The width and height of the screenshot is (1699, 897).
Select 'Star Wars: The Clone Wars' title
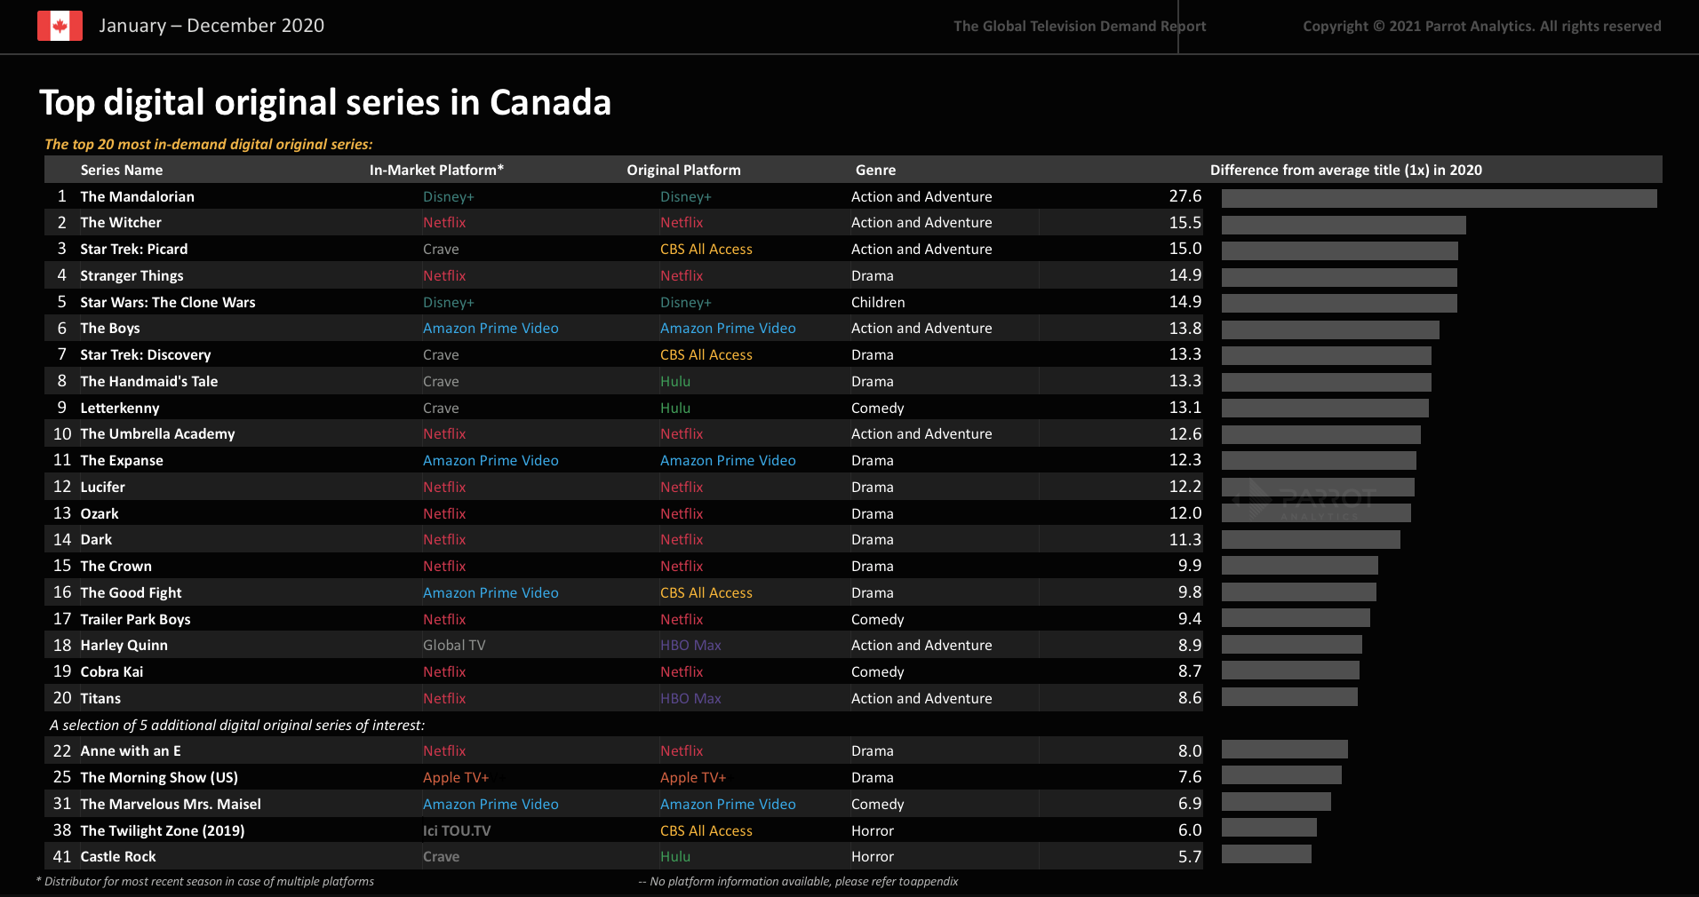[x=168, y=302]
